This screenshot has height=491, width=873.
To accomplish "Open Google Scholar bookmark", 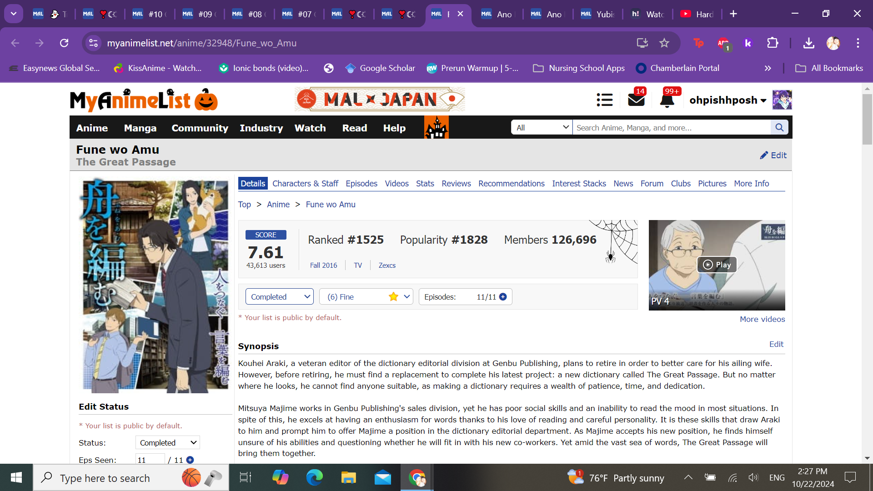I will click(380, 68).
